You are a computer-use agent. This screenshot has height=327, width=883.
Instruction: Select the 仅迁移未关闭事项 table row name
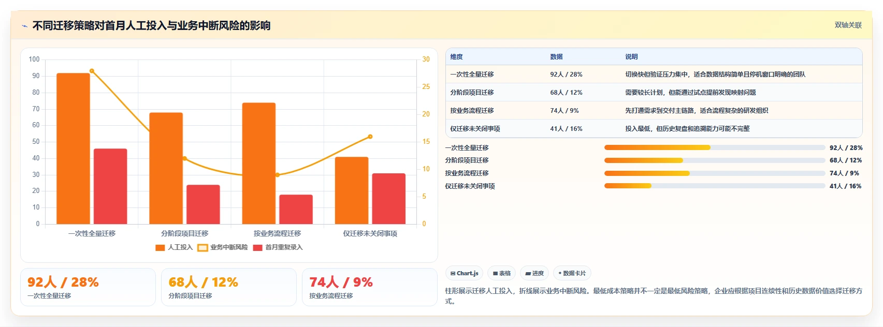click(475, 129)
